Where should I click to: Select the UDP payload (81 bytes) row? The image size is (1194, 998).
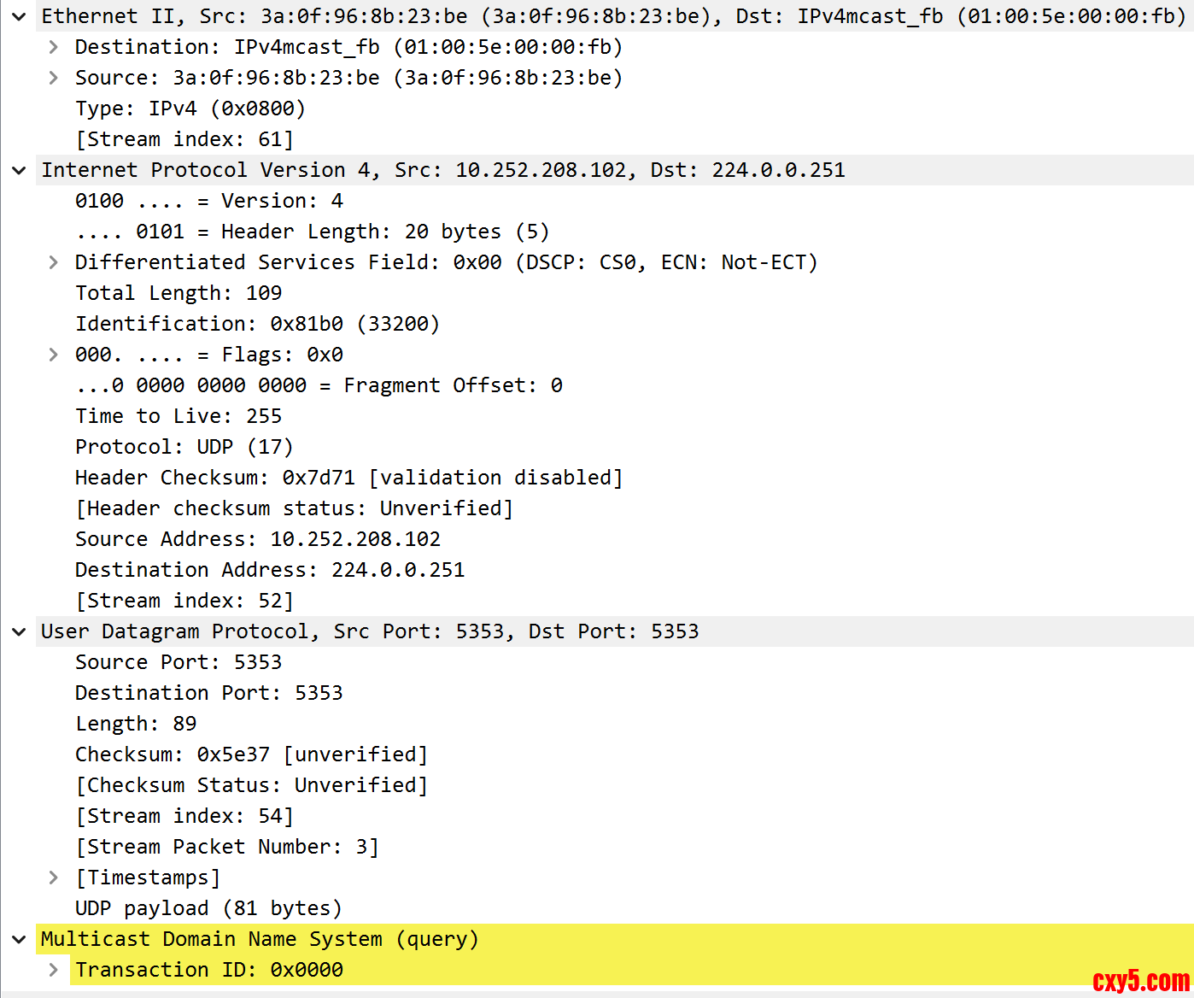tap(208, 908)
